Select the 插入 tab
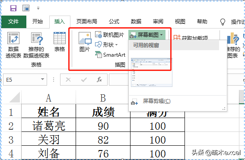 [60, 22]
